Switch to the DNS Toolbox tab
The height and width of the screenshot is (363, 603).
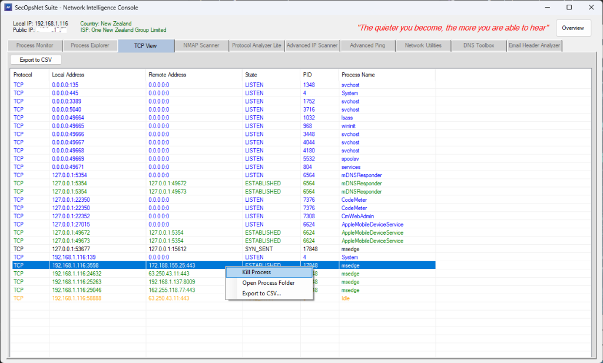pos(479,46)
